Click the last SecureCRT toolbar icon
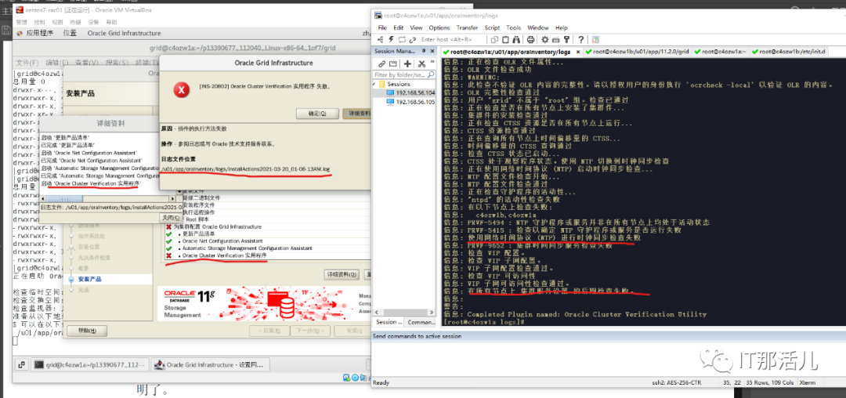This screenshot has height=398, width=846. tap(595, 39)
